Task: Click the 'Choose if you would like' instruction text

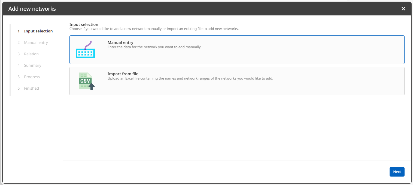Action: click(x=154, y=29)
